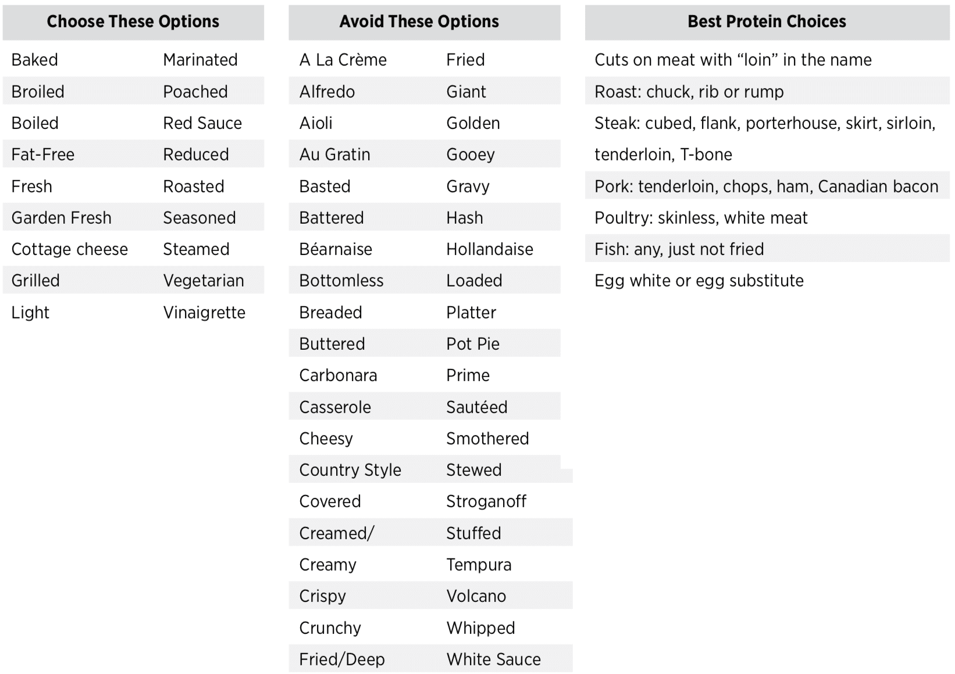Select Fish: any, just not fried
Screen dimensions: 955x674
(679, 249)
